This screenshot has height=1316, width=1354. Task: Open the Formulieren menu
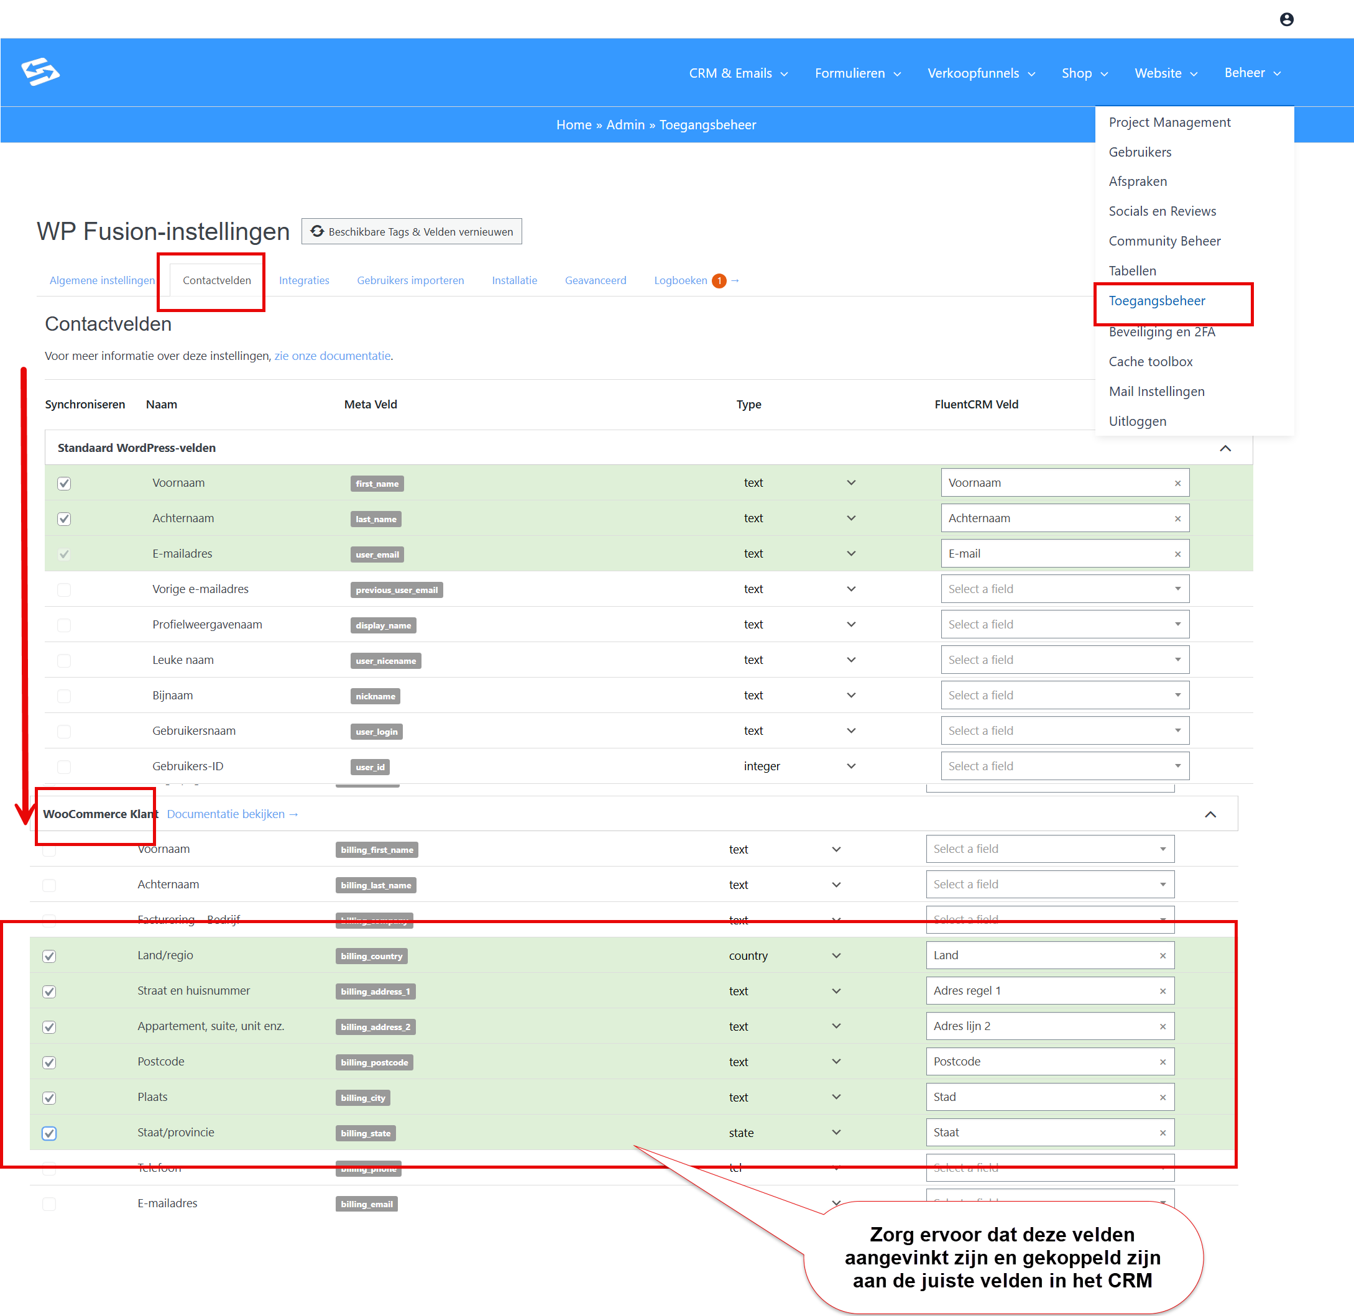pos(857,73)
